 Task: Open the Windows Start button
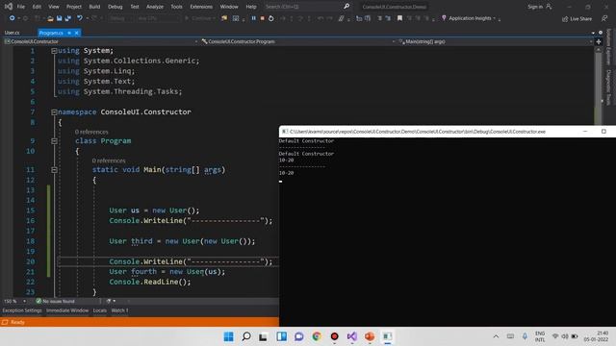[229, 336]
